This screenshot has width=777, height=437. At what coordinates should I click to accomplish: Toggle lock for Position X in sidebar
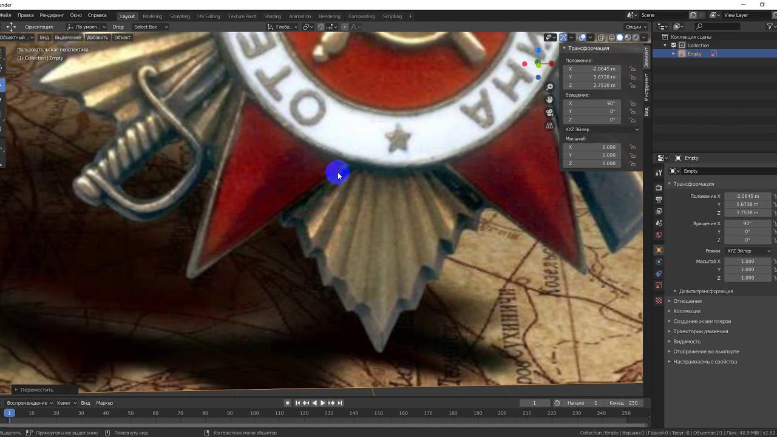coord(633,69)
